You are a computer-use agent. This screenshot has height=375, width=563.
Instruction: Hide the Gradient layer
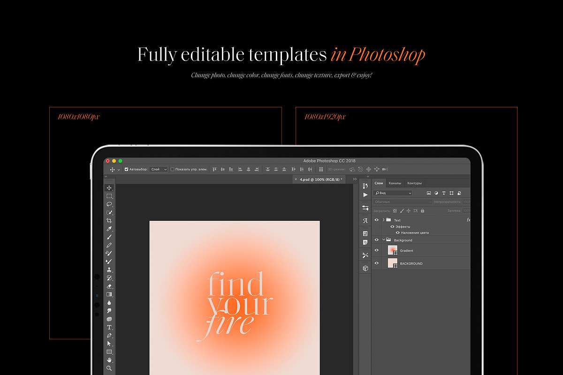click(376, 250)
